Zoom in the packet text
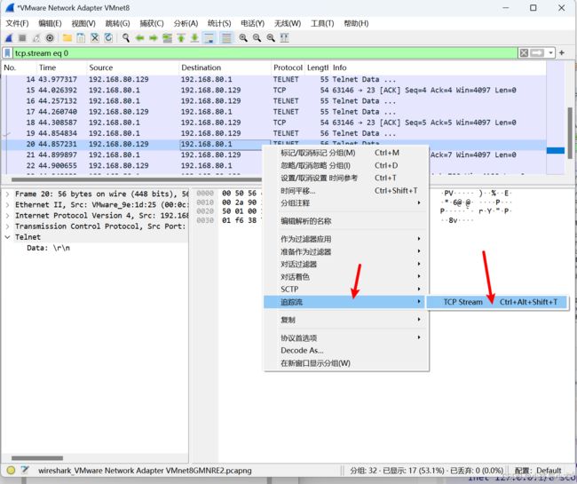The width and height of the screenshot is (577, 484). click(243, 37)
